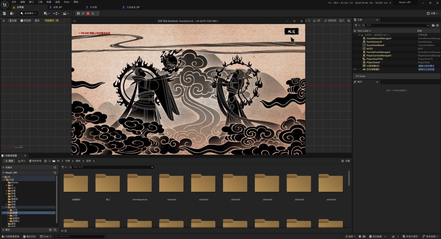Eject from player controller
Screen dimensions: 441x239
(93, 13)
